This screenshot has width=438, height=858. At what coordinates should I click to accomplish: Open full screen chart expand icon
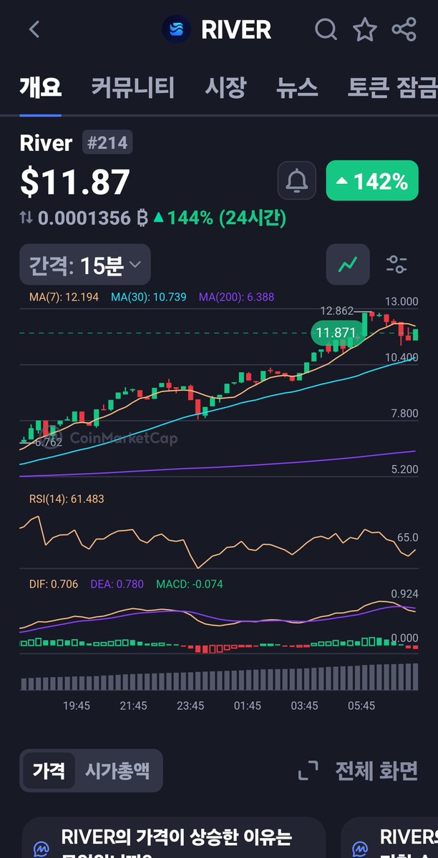point(308,771)
